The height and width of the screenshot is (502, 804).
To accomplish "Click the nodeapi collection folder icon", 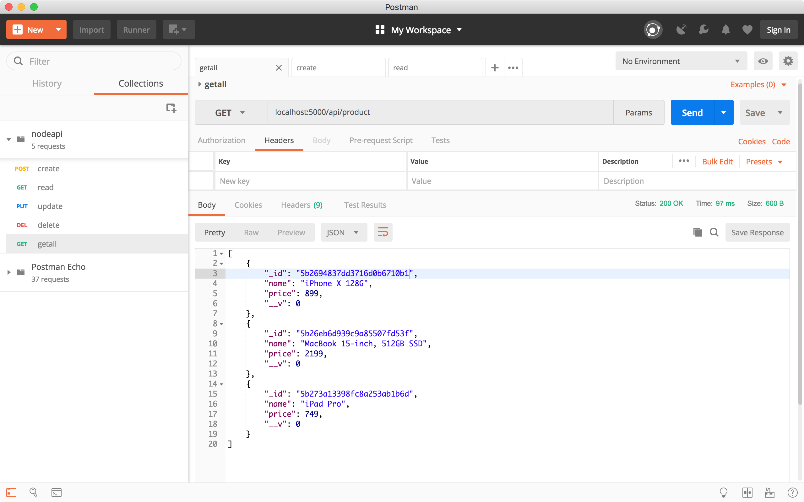I will tap(21, 139).
